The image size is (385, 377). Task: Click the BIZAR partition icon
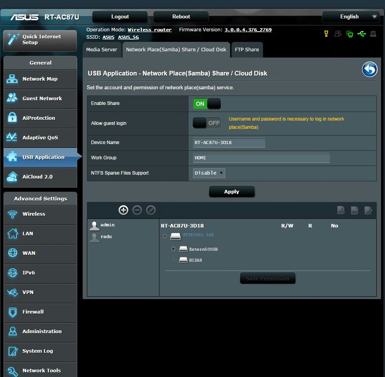point(183,260)
